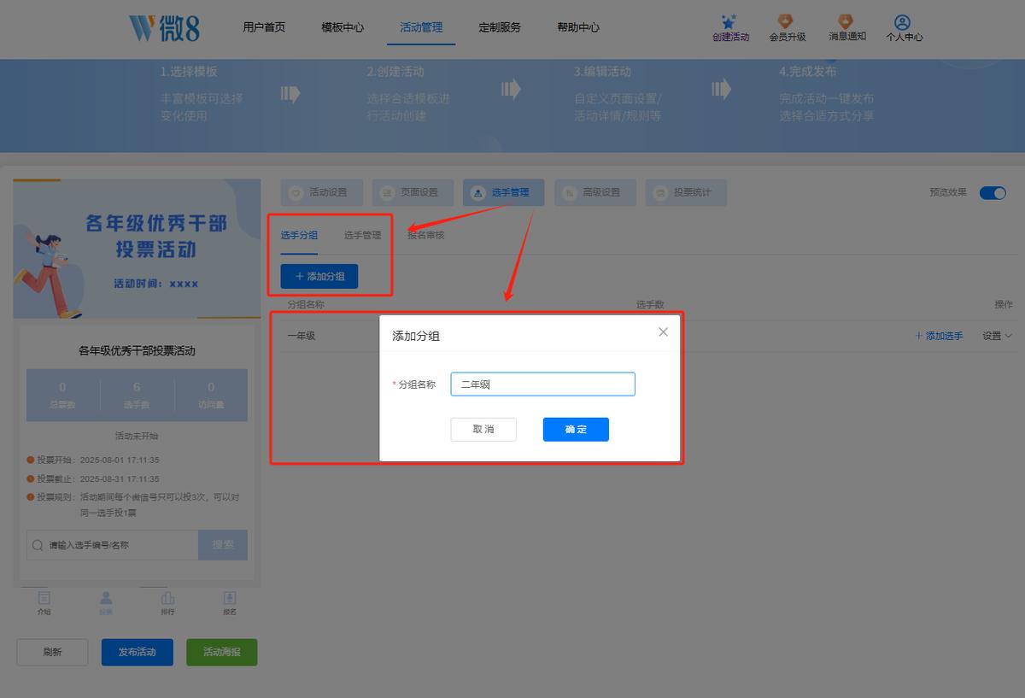The height and width of the screenshot is (698, 1025).
Task: Click the 请输入选手编号/名称 search box
Action: click(113, 544)
